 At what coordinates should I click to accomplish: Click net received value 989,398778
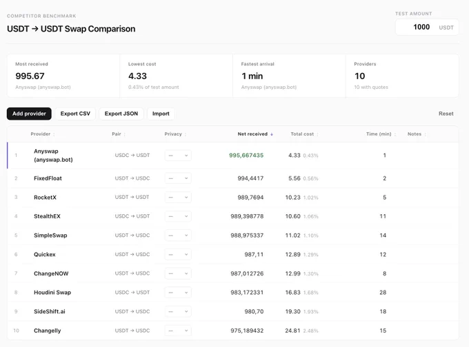tap(247, 216)
